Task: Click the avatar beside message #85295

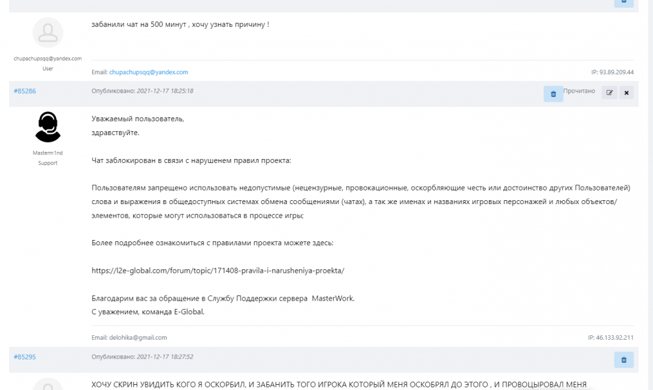Action: coord(48,383)
